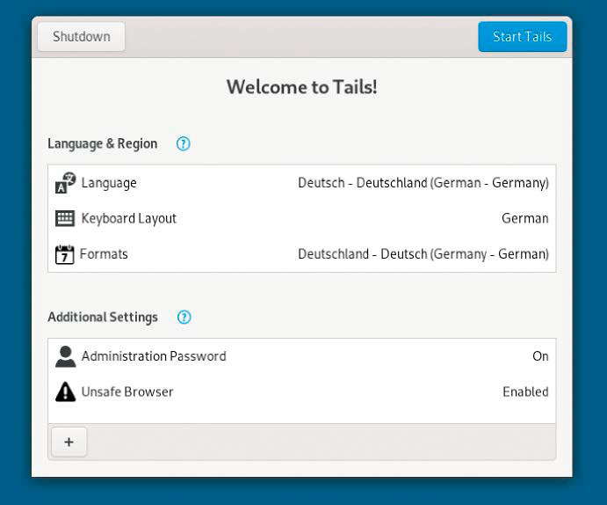This screenshot has height=505, width=607.
Task: Click the Formats calendar icon
Action: (x=65, y=254)
